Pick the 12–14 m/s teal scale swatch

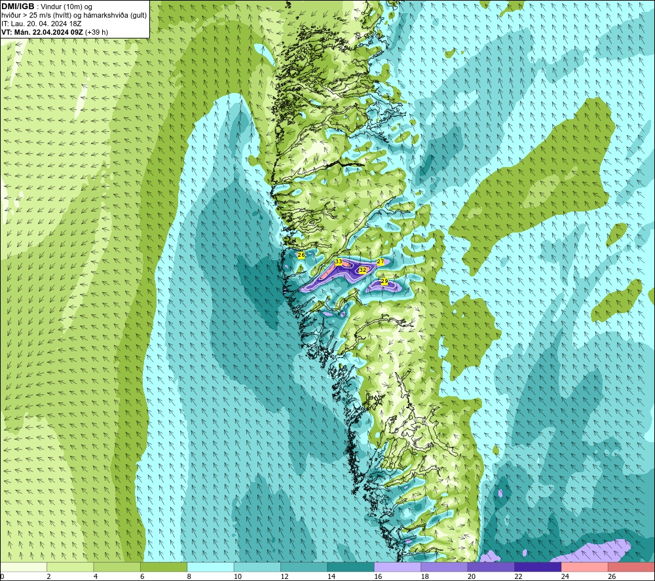[304, 567]
